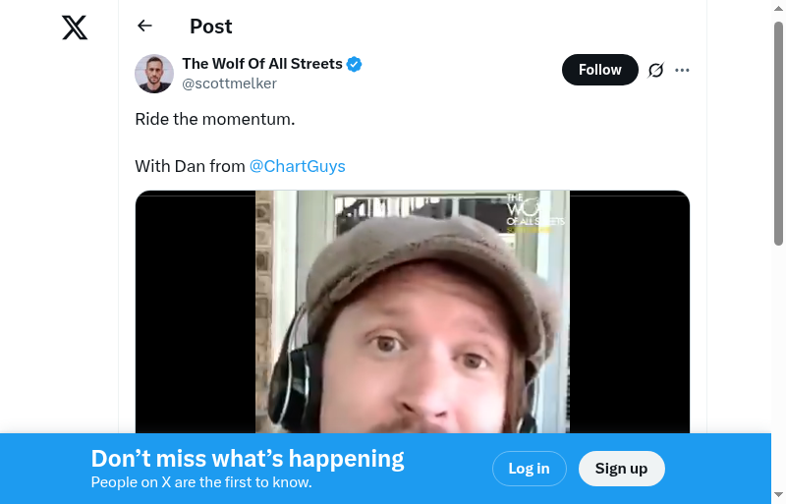Open the @ChartGuys mention link

[298, 166]
